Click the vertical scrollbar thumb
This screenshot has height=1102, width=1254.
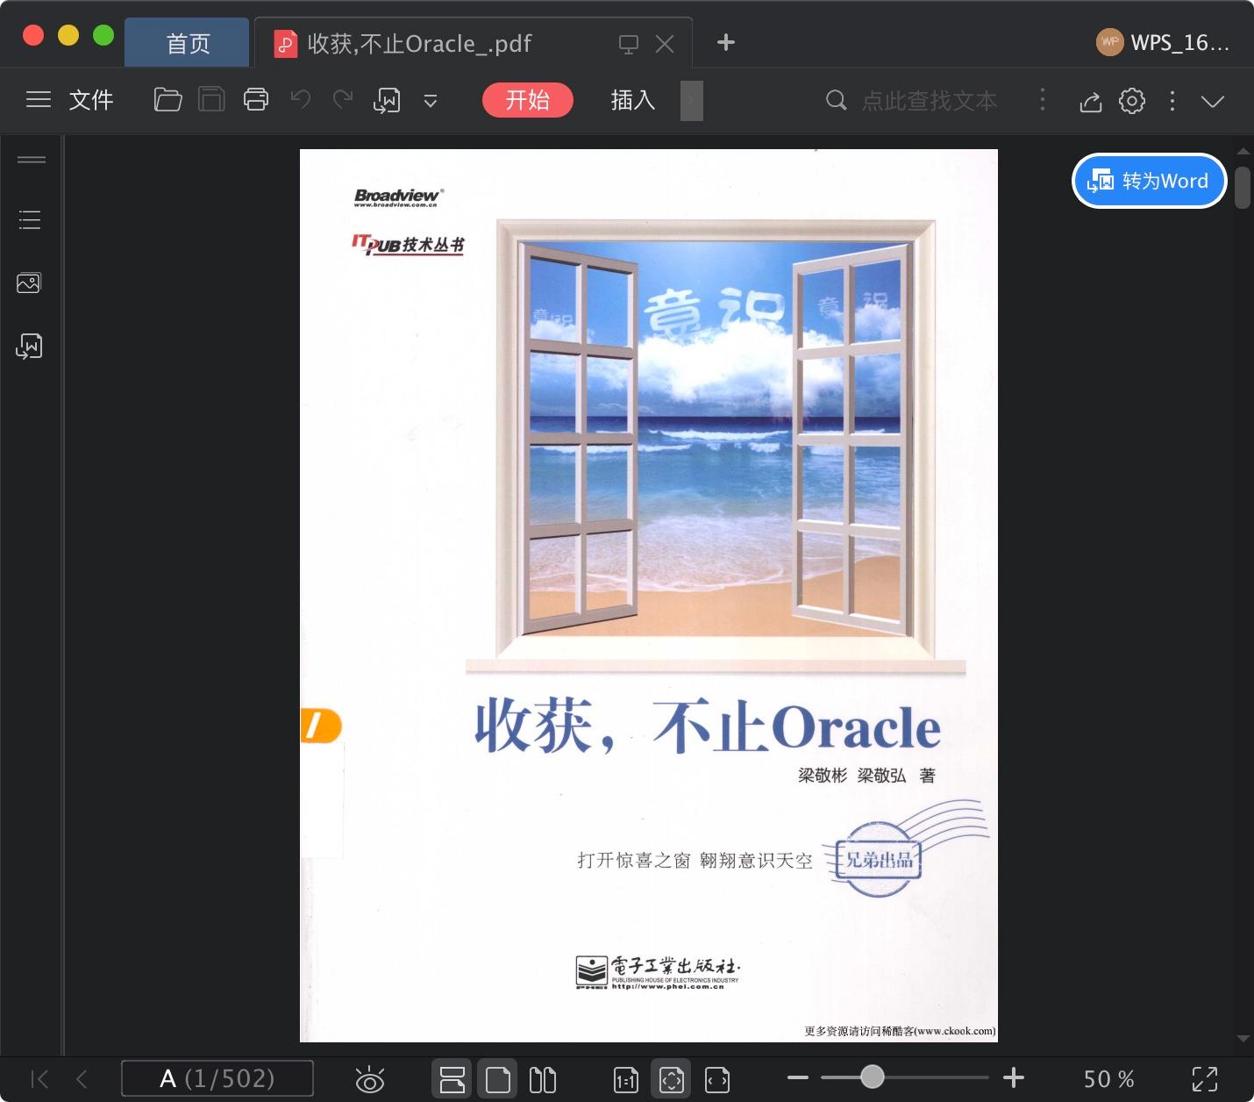click(1243, 187)
